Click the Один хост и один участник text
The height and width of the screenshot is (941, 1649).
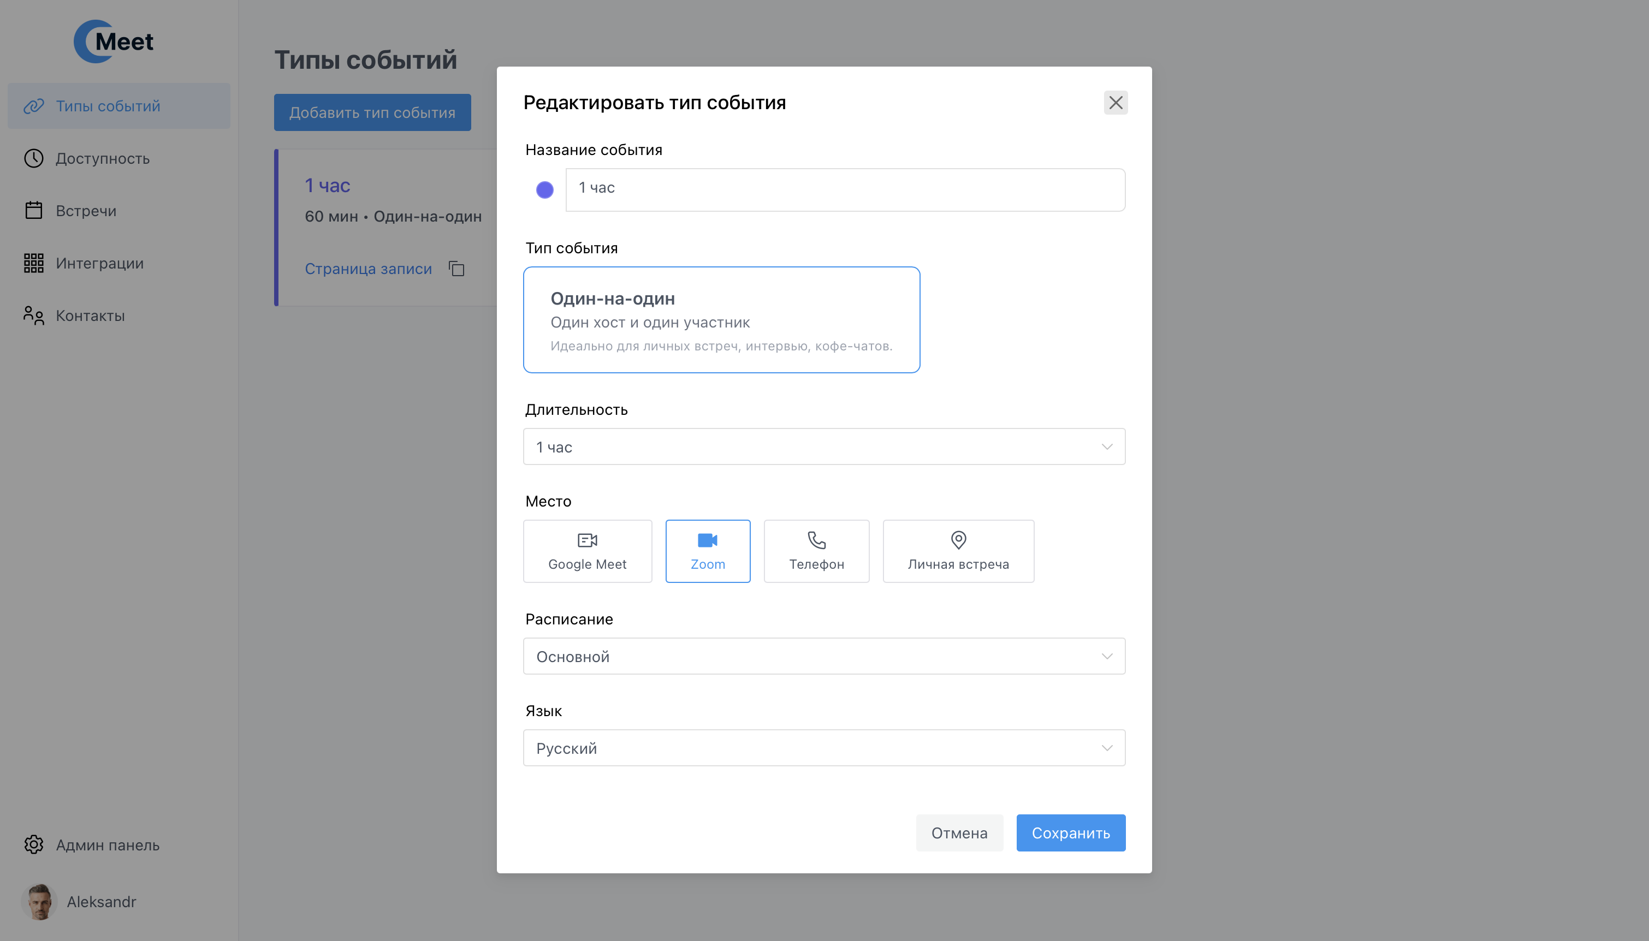pyautogui.click(x=650, y=323)
